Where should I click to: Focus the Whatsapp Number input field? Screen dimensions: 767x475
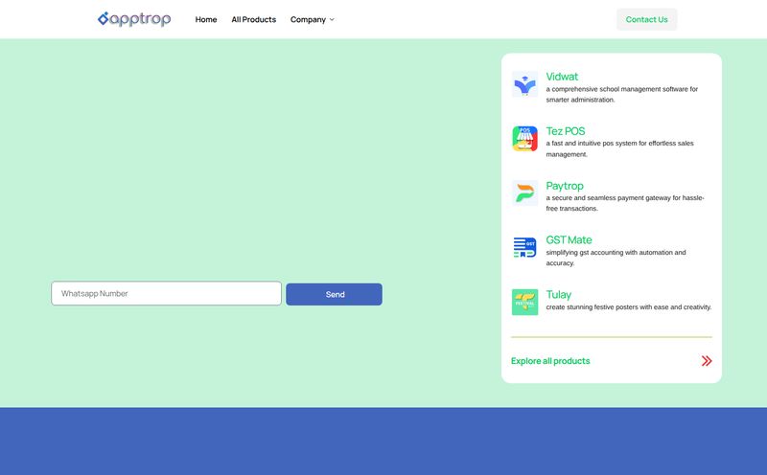tap(166, 294)
